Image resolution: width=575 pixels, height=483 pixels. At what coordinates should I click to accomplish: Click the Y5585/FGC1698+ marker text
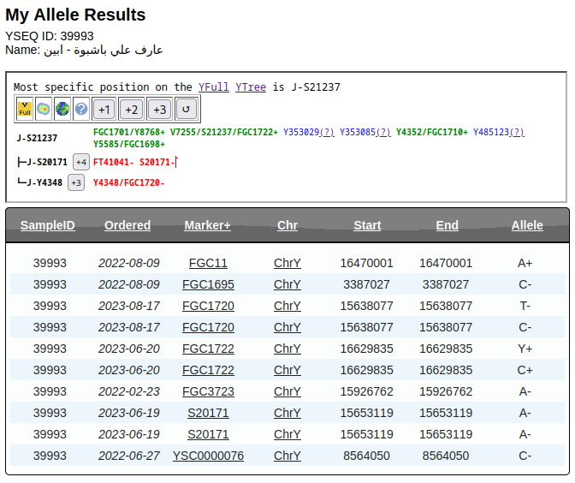pos(129,144)
